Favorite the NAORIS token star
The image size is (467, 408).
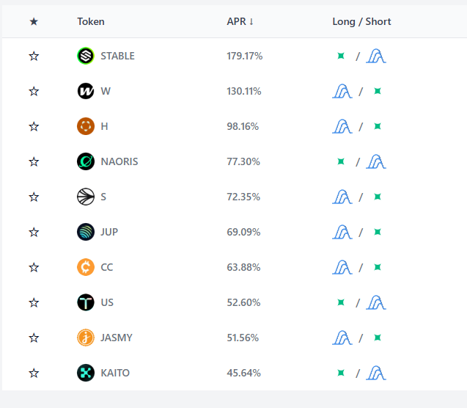(x=34, y=161)
